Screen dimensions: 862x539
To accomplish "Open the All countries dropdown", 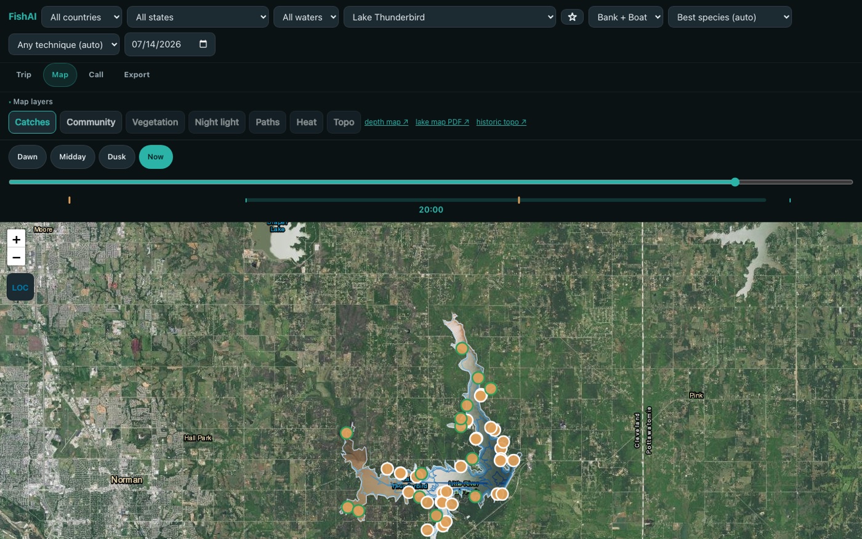I will click(x=82, y=17).
